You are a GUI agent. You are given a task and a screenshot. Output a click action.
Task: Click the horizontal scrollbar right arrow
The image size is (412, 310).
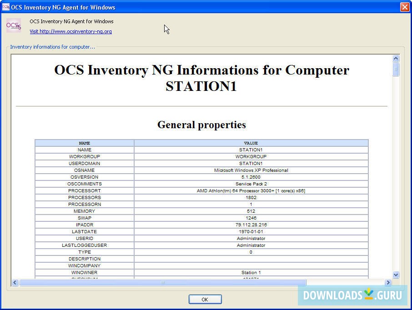(388, 282)
